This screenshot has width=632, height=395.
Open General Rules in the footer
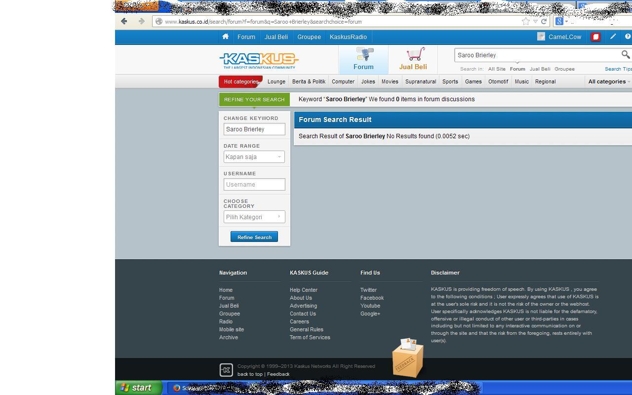tap(307, 329)
